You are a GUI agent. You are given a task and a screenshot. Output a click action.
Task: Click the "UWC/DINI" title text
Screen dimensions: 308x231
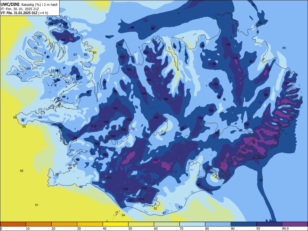coord(10,4)
